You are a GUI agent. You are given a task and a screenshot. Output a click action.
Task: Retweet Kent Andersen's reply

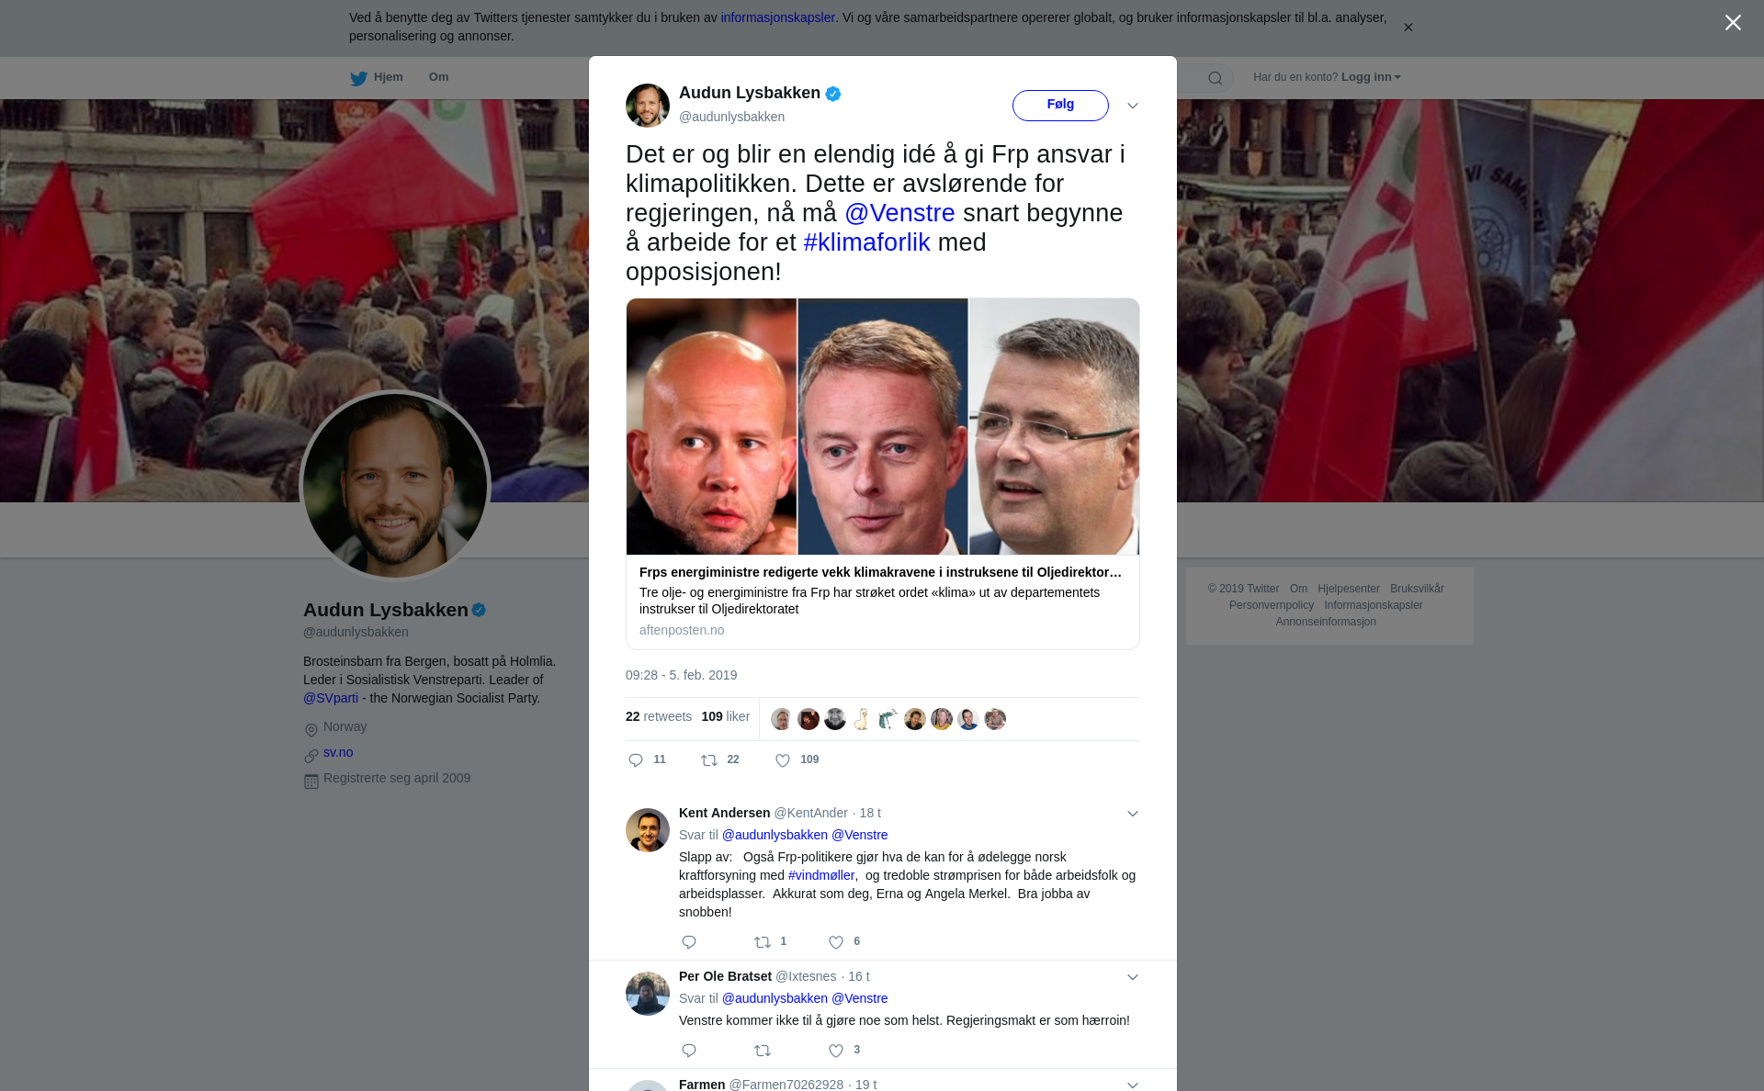[763, 942]
